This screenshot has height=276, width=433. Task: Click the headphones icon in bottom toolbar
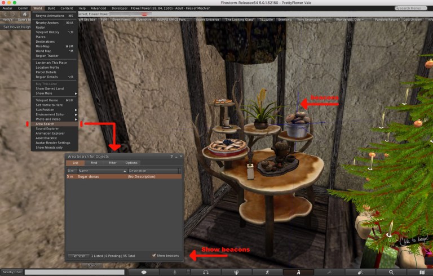coord(205,272)
